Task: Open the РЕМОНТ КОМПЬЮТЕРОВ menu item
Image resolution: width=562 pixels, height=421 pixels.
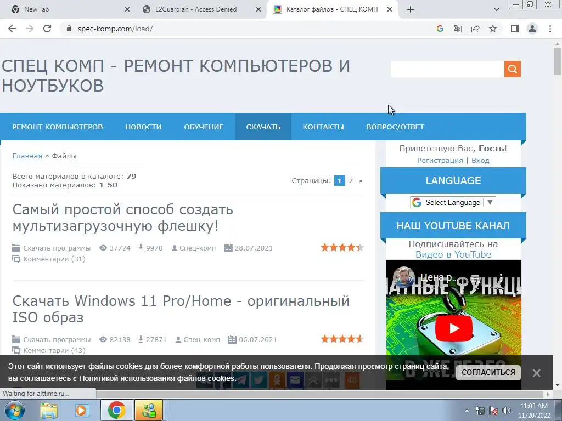Action: click(57, 127)
